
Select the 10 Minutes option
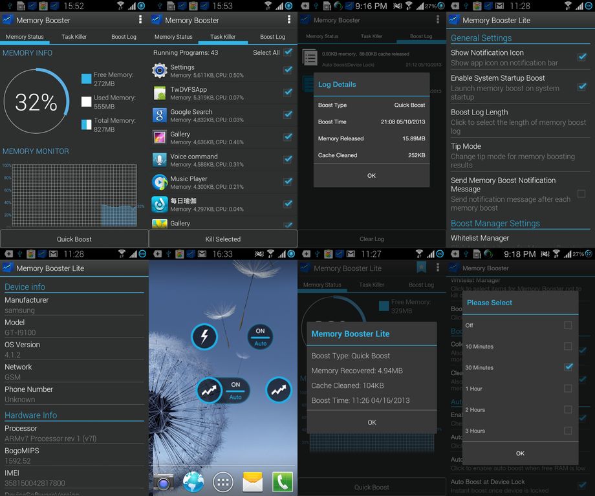(x=520, y=347)
